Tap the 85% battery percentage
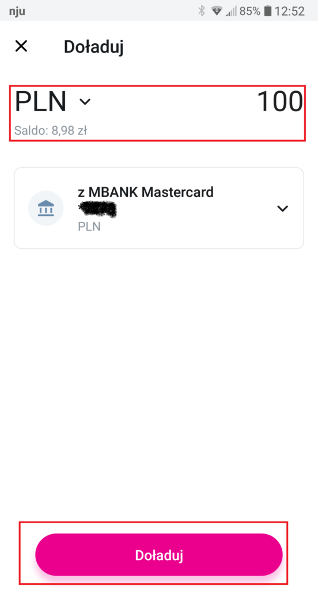Viewport: 318px width, 590px height. [x=250, y=12]
